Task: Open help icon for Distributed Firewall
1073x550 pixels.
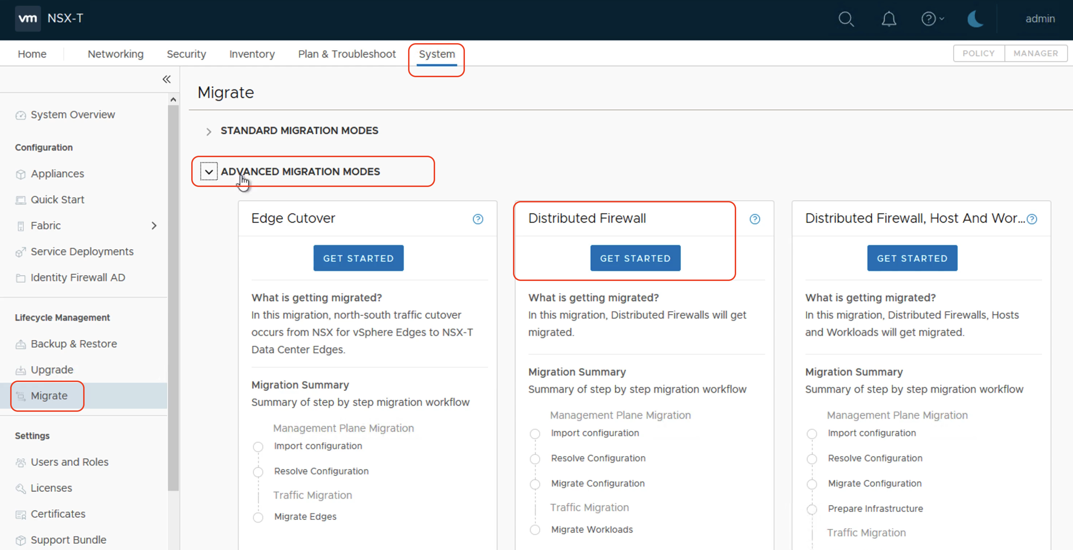Action: click(754, 219)
